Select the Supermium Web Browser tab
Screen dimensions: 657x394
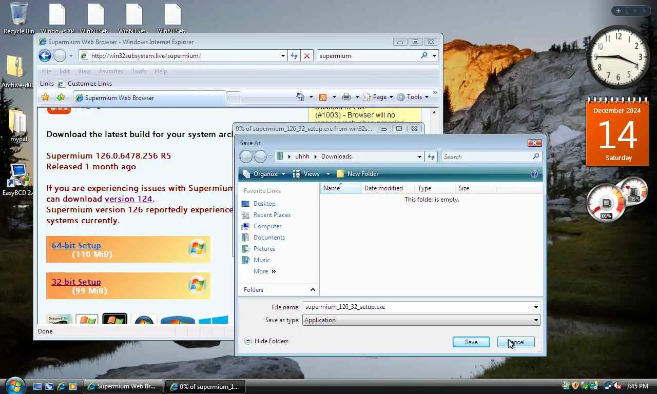[x=149, y=98]
